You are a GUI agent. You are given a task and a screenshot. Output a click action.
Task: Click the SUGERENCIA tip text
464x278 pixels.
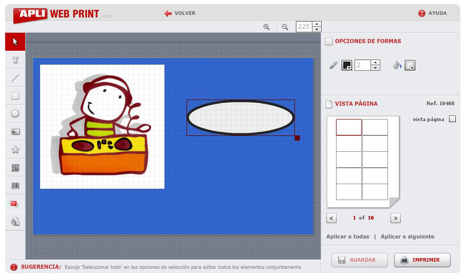(183, 267)
